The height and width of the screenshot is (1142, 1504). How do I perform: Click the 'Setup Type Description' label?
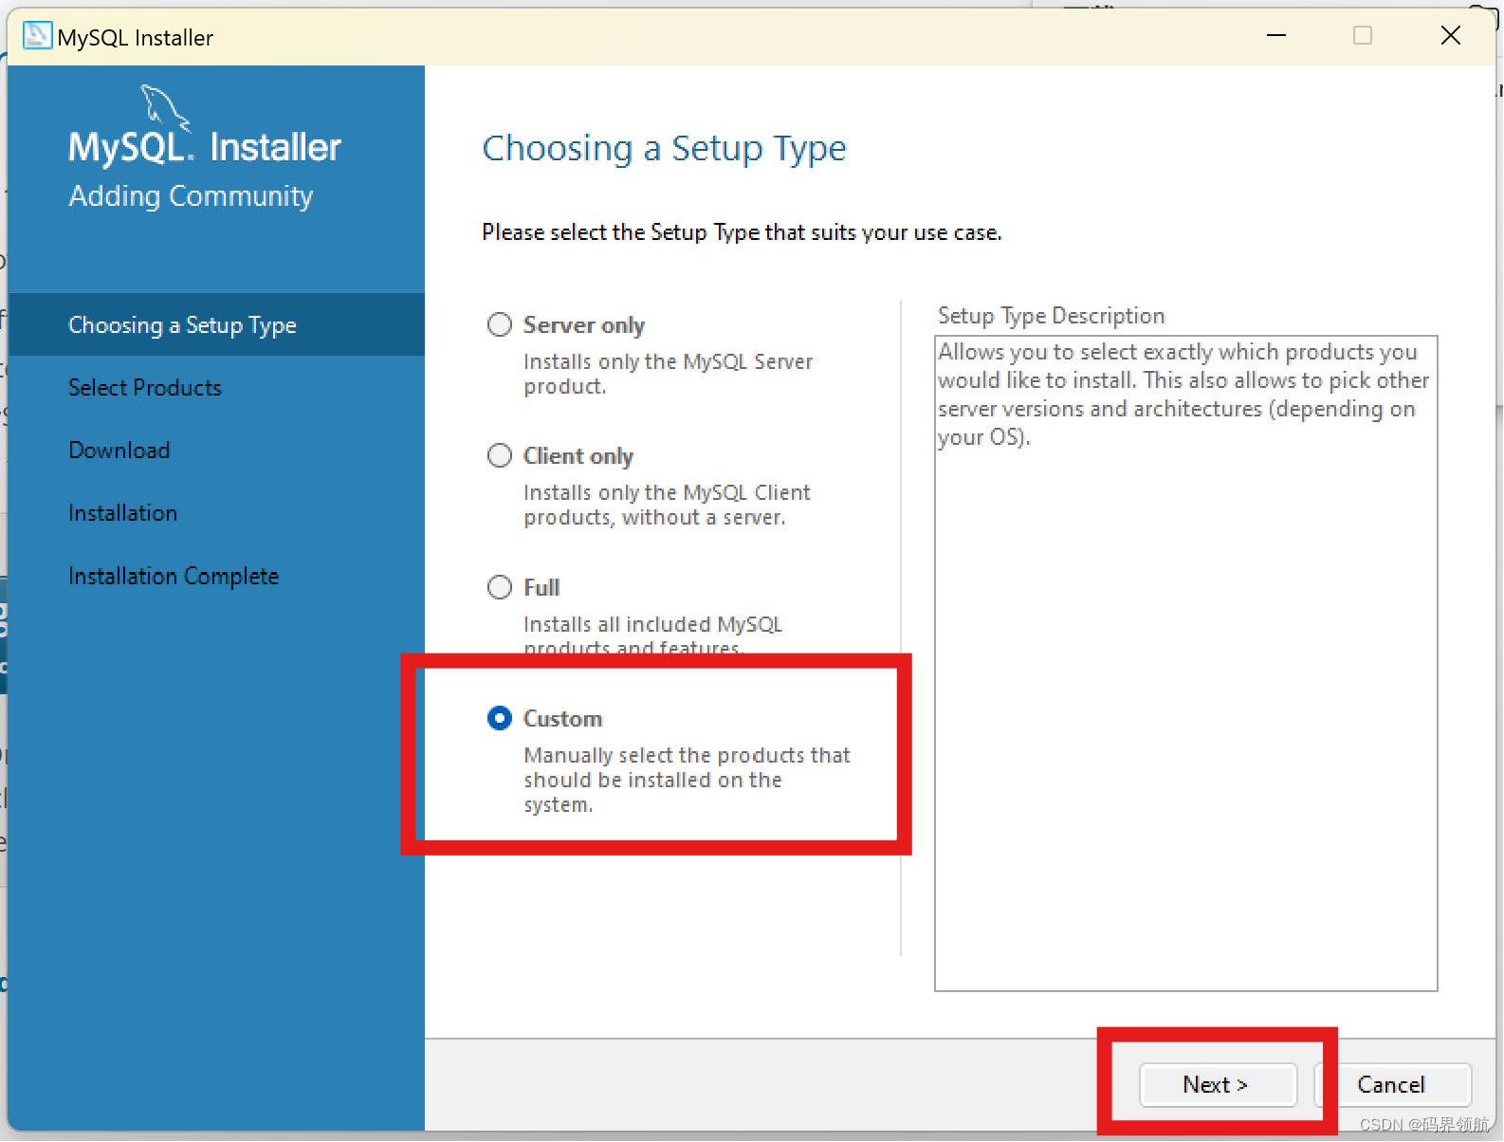click(x=1051, y=316)
